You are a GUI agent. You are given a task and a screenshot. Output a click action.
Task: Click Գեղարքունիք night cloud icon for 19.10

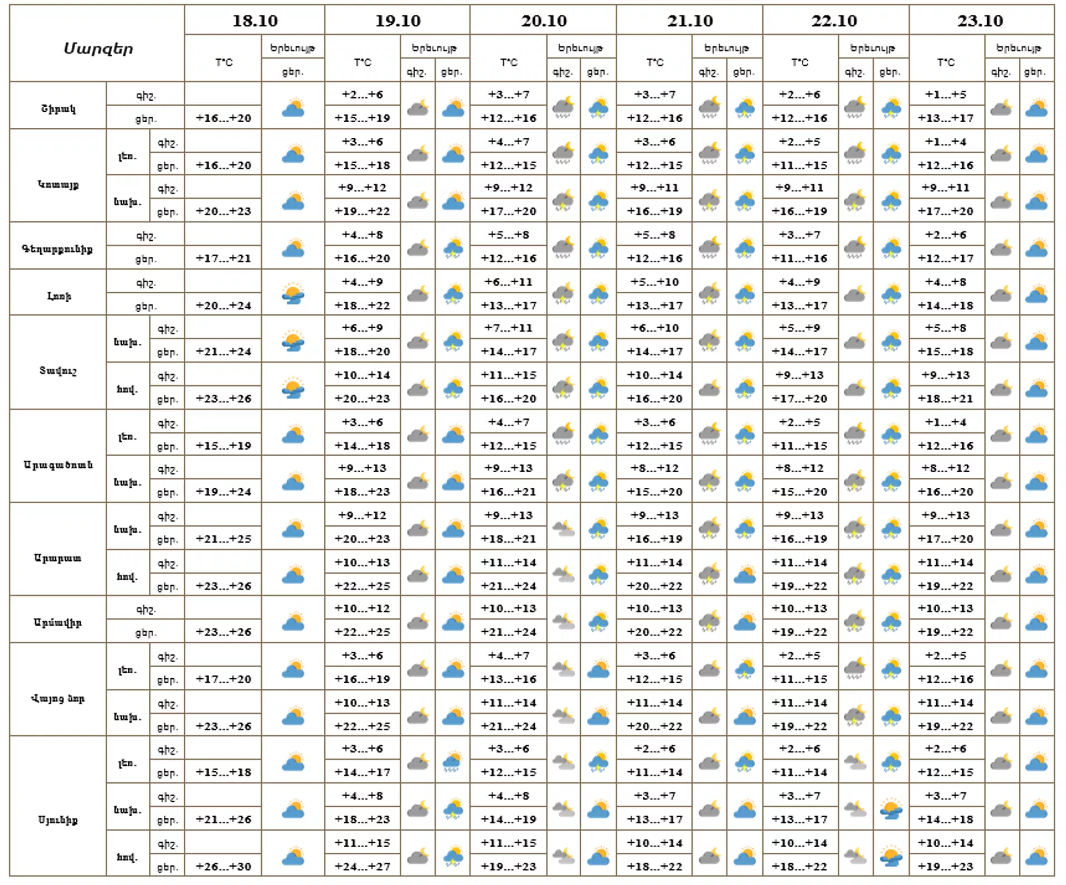point(418,248)
